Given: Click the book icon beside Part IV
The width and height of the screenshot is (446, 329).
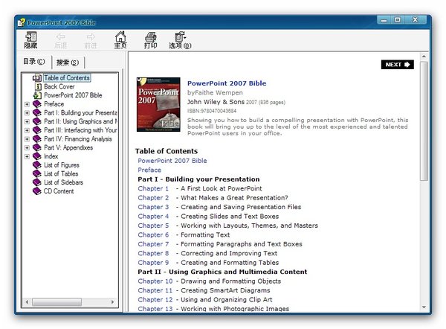Looking at the screenshot, I should point(37,139).
